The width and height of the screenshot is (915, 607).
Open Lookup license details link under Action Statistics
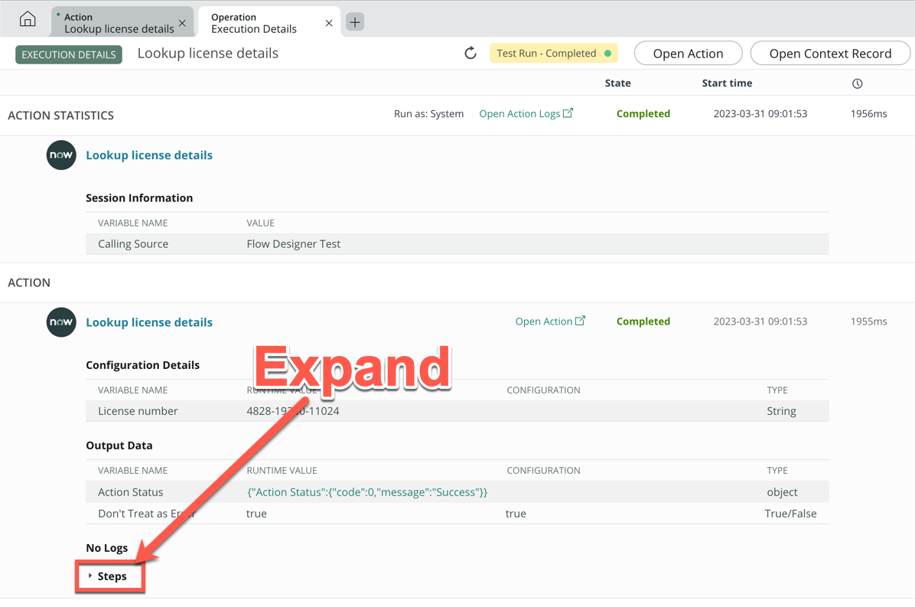pos(149,155)
